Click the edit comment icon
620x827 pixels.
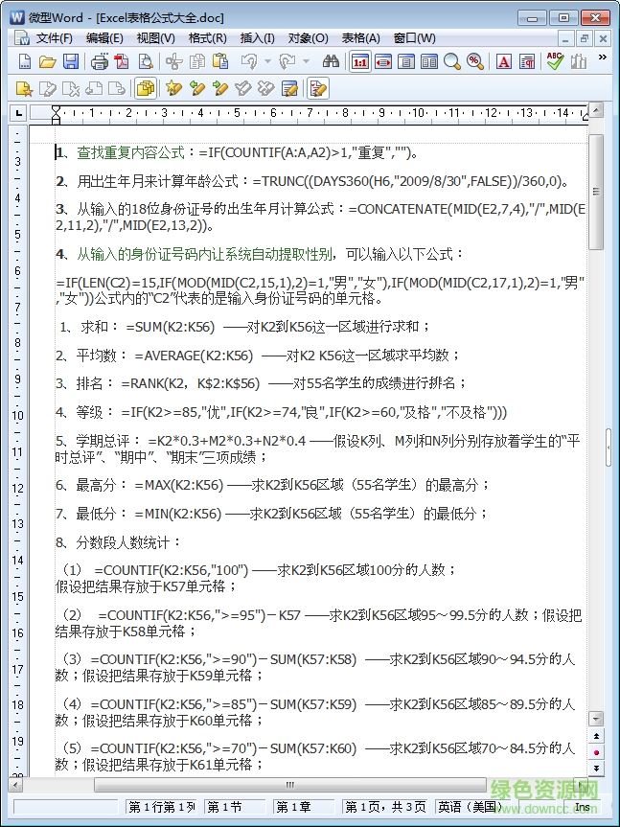coord(48,88)
